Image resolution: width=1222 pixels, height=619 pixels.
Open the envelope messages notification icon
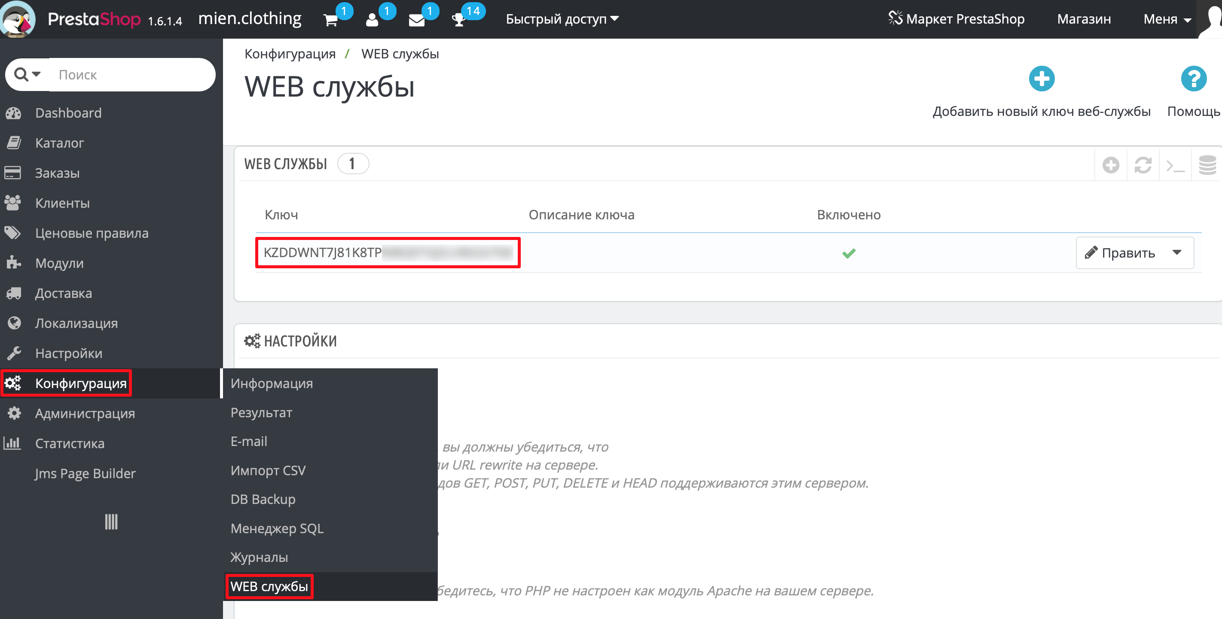click(x=416, y=20)
